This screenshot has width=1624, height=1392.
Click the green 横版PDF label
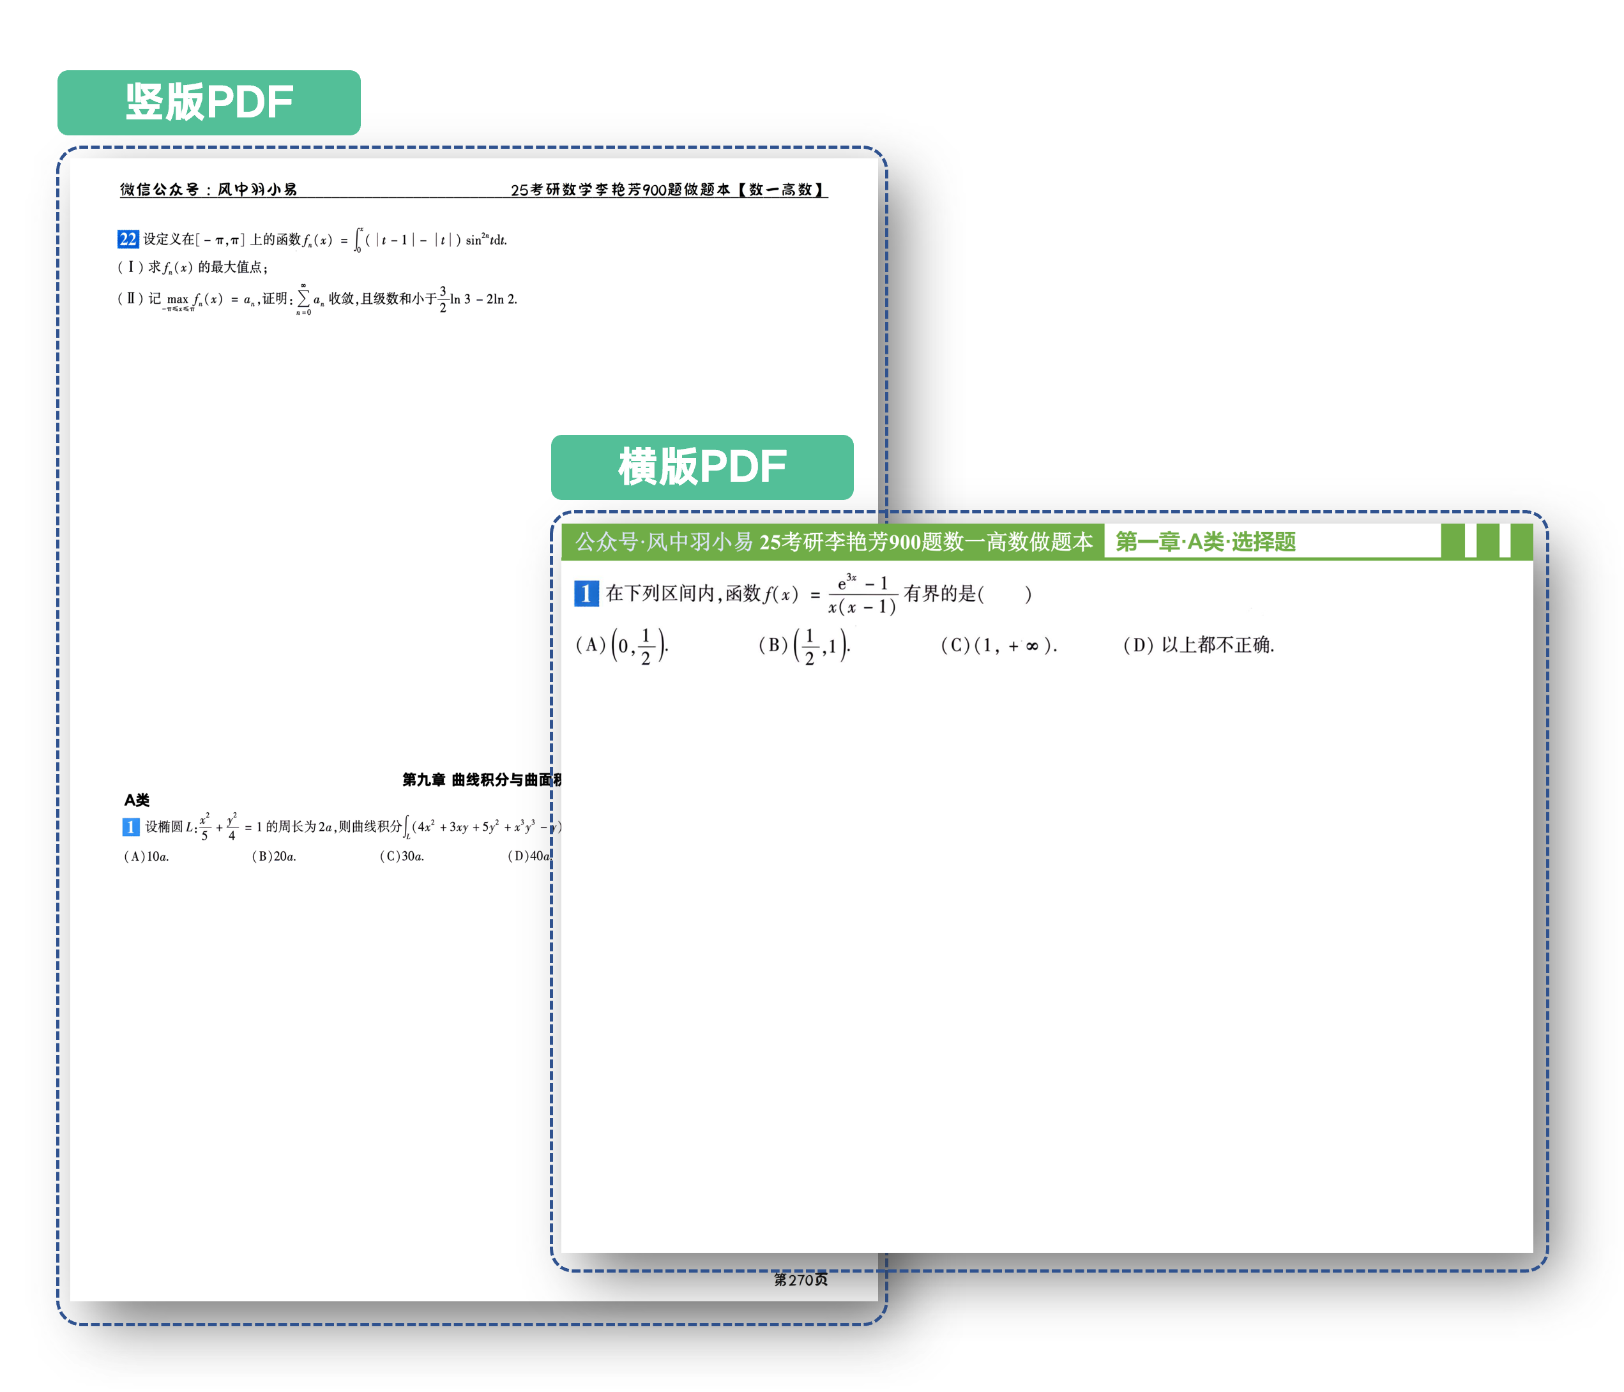click(701, 467)
